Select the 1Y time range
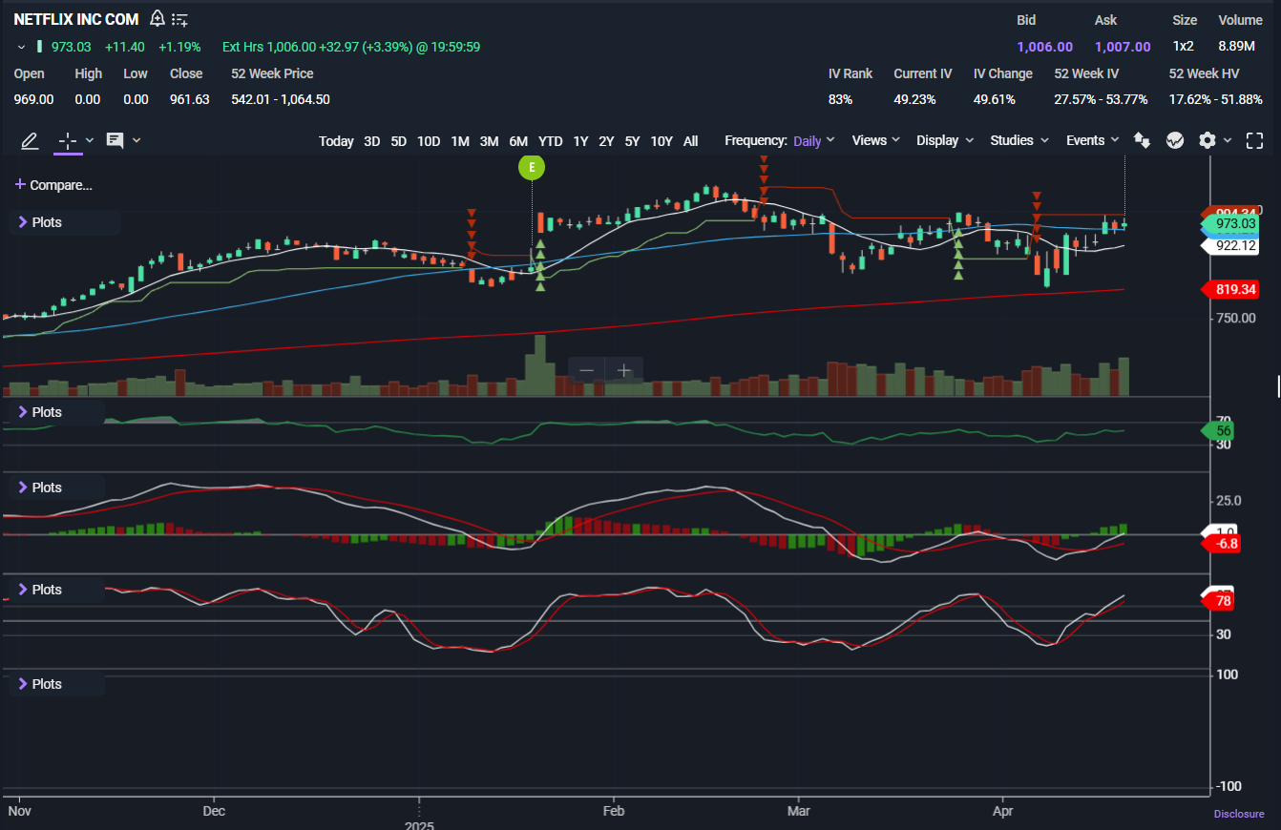The width and height of the screenshot is (1281, 830). 580,141
